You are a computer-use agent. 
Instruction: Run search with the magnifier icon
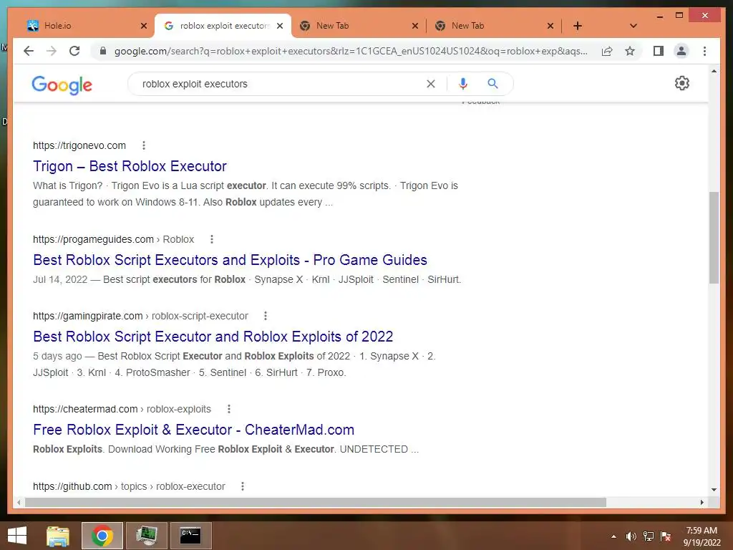coord(492,84)
